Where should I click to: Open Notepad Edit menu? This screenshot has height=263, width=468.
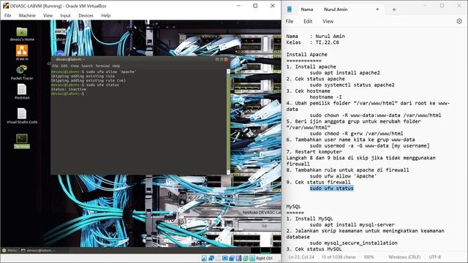tap(308, 21)
